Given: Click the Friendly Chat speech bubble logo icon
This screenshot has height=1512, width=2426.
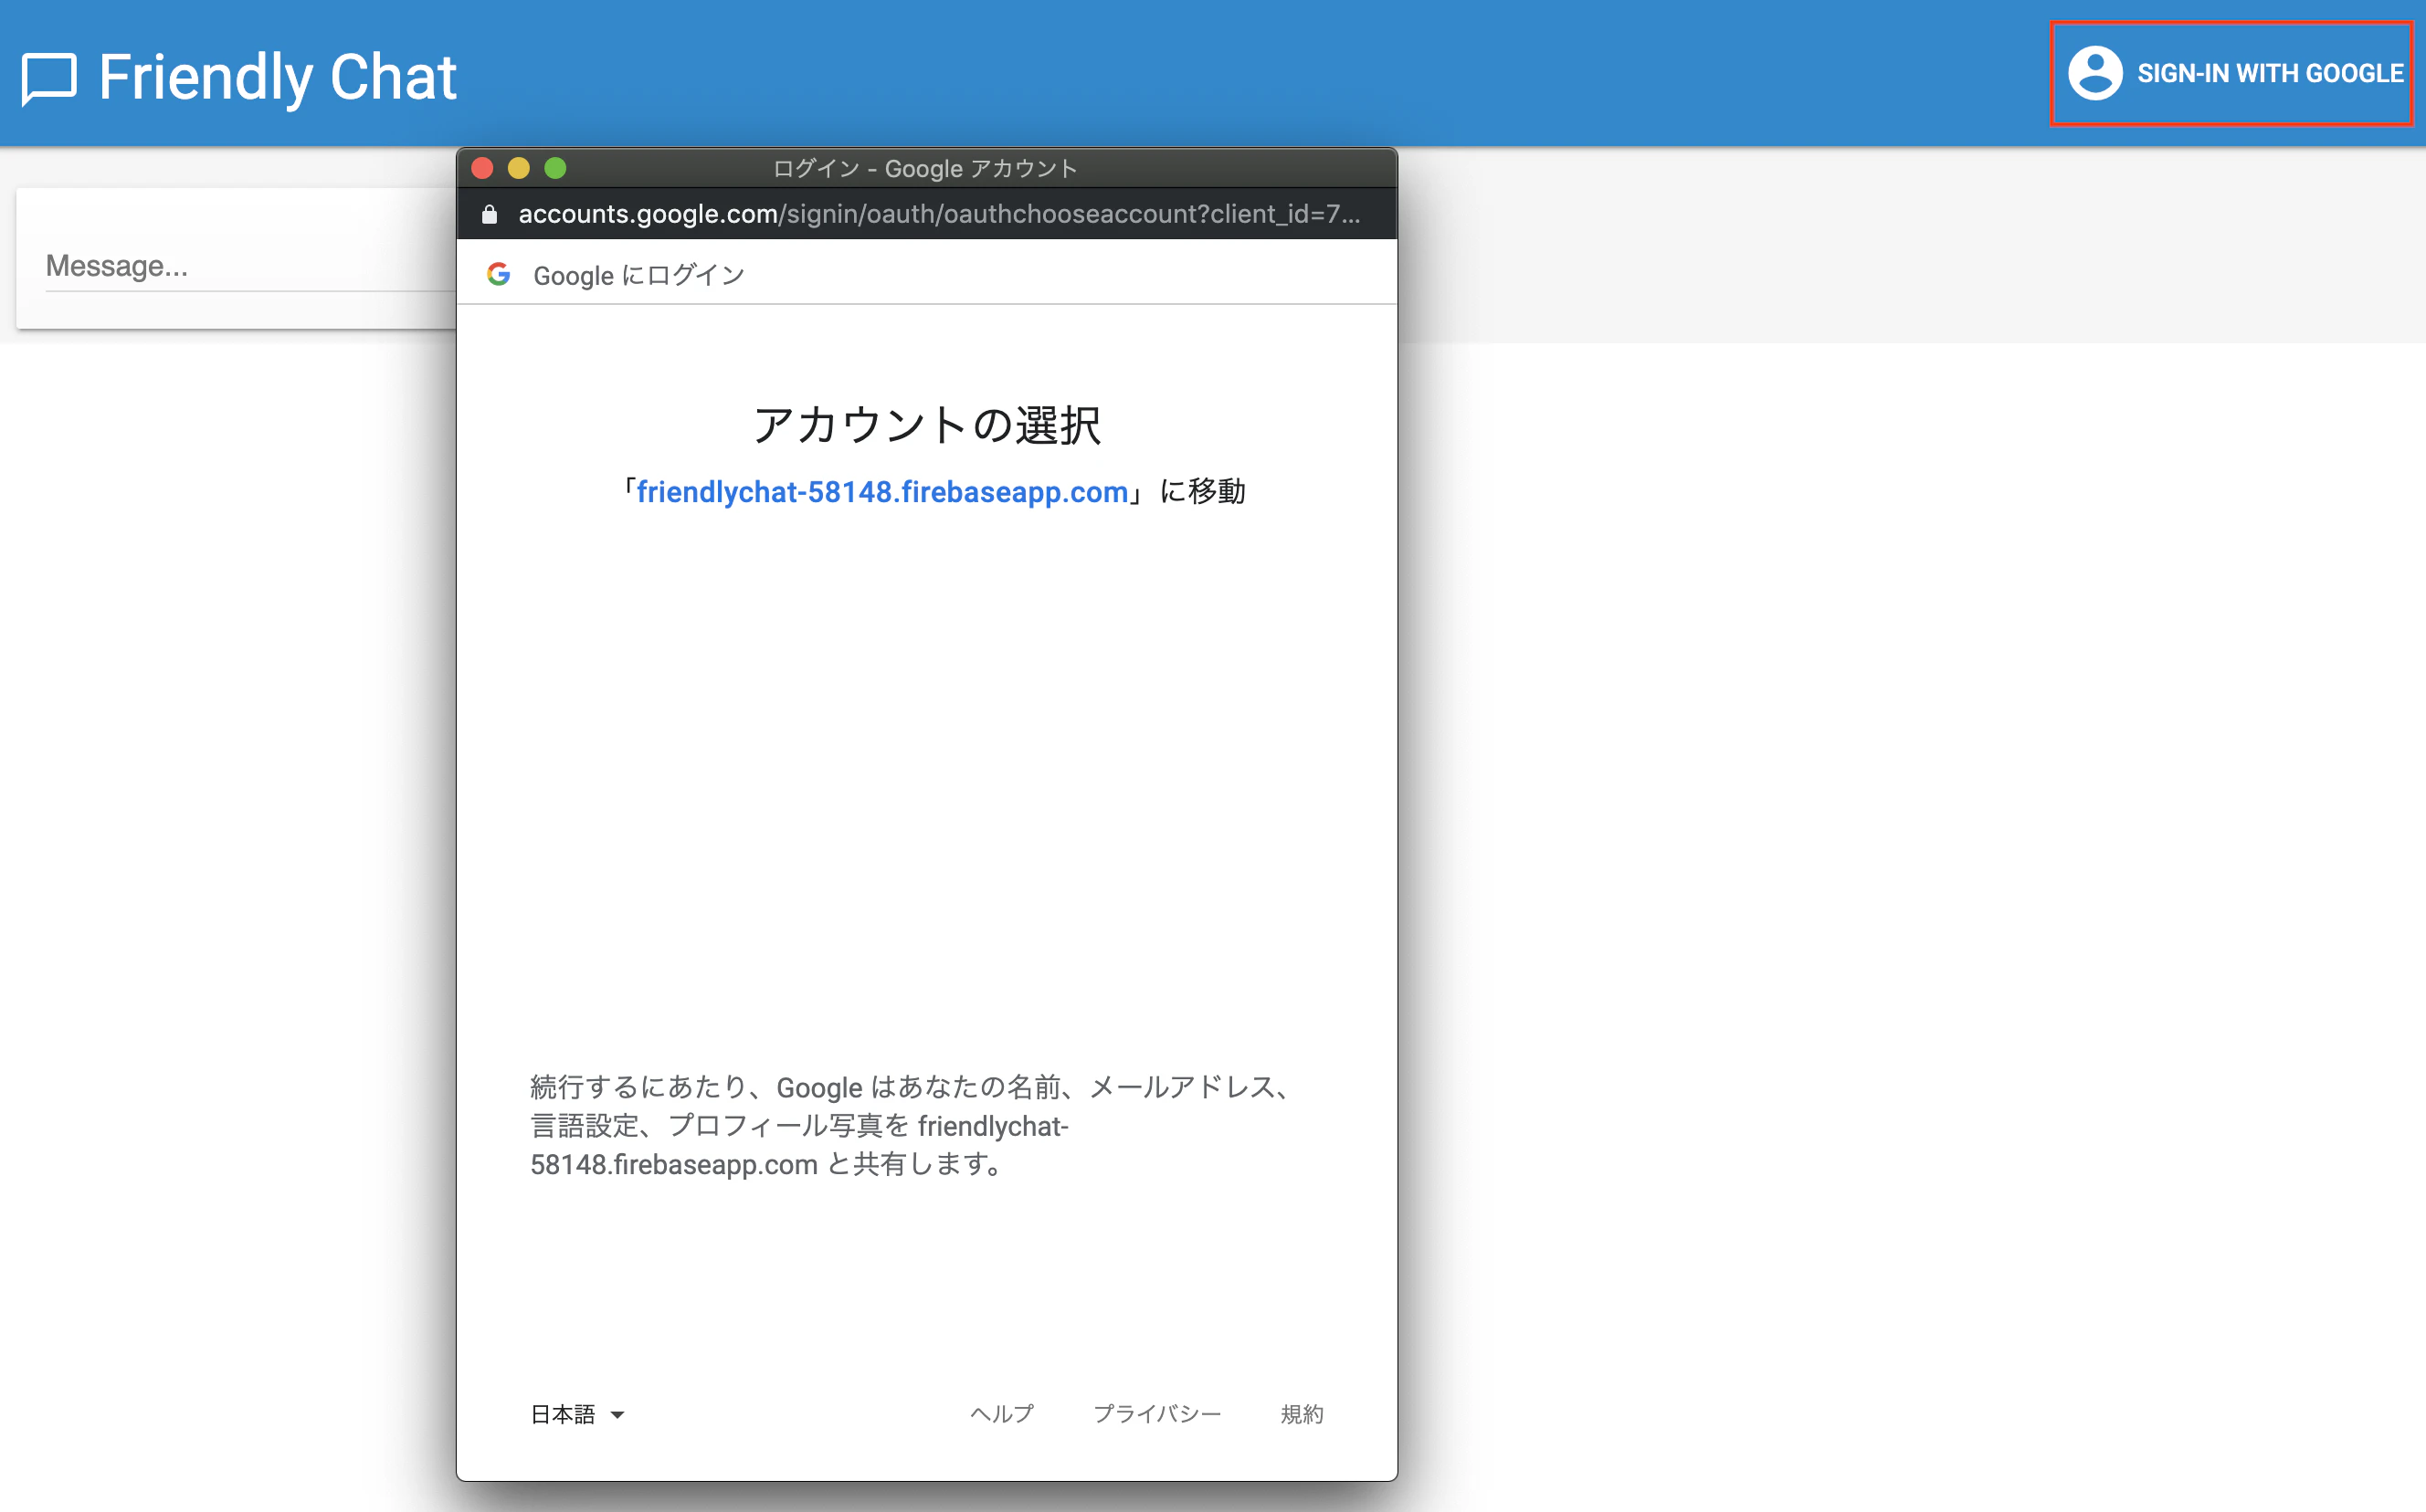Looking at the screenshot, I should (49, 79).
